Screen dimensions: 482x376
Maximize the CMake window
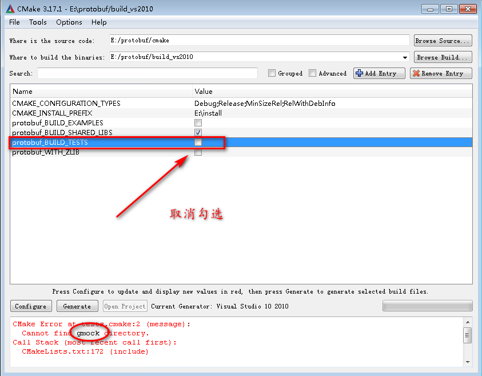pyautogui.click(x=449, y=9)
